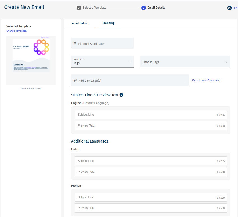238x217 pixels.
Task: Select the French Subject Line field
Action: pos(146,197)
